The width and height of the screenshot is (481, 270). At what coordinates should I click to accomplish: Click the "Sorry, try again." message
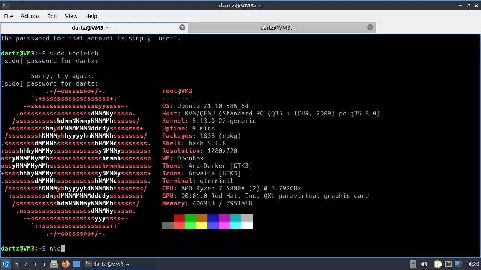pyautogui.click(x=62, y=76)
